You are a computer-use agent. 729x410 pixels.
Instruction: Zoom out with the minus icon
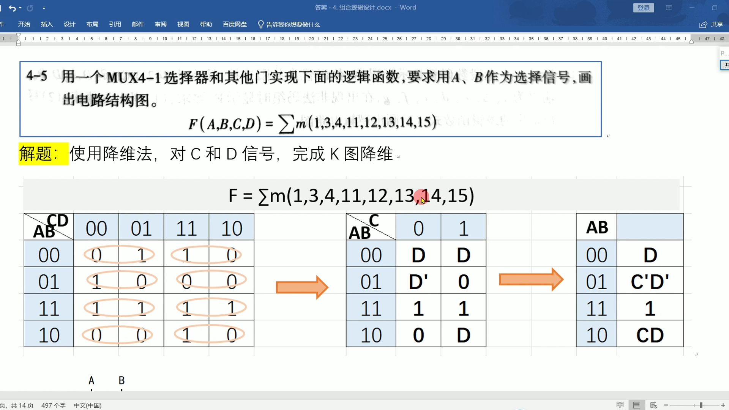tap(666, 405)
